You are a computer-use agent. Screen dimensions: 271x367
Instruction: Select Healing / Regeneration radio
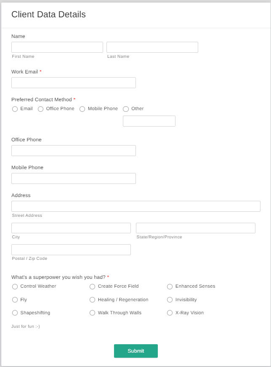click(x=93, y=300)
